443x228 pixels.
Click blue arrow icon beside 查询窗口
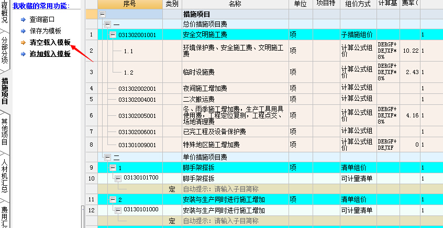pos(23,20)
